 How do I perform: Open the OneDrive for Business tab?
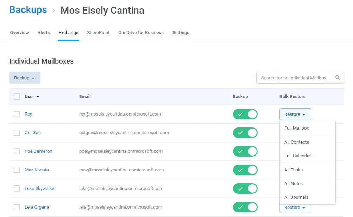point(141,33)
